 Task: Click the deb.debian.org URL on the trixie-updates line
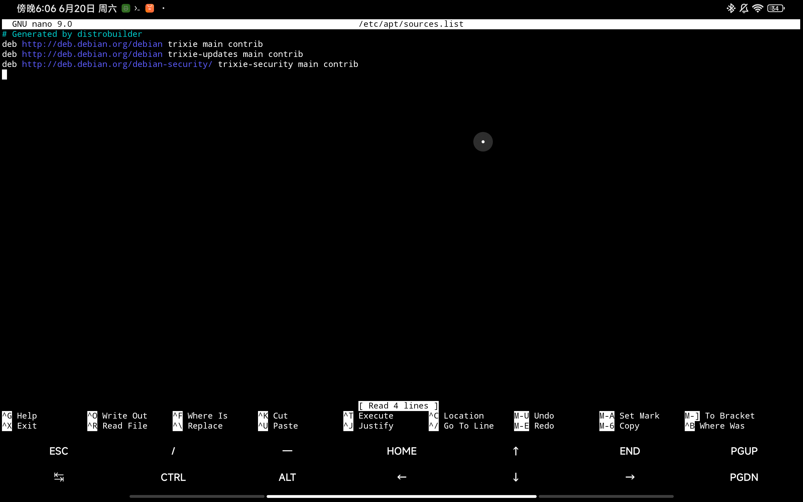[92, 54]
